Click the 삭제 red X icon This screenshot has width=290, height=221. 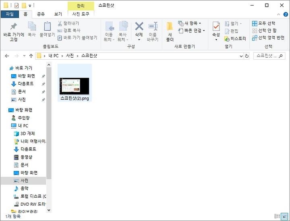point(139,26)
